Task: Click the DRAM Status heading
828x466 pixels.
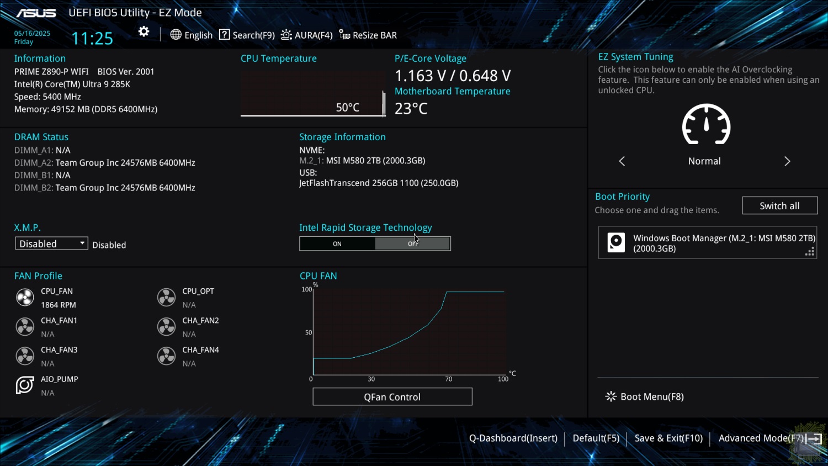Action: tap(41, 137)
